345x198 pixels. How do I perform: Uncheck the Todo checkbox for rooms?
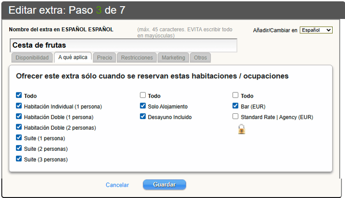[19, 95]
